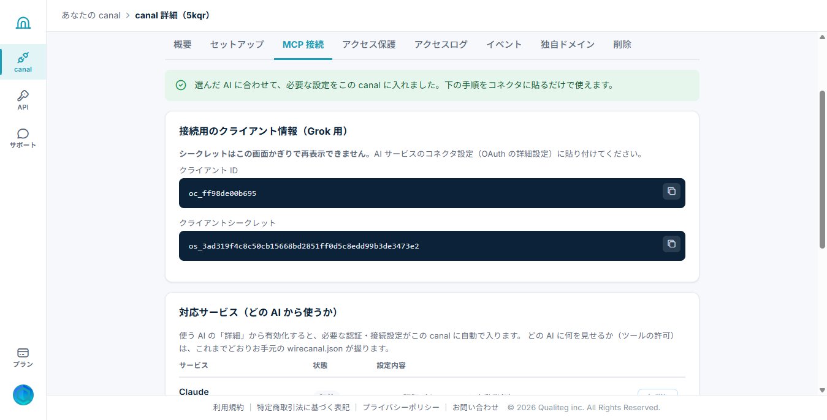Click the 状態 column header

click(320, 366)
